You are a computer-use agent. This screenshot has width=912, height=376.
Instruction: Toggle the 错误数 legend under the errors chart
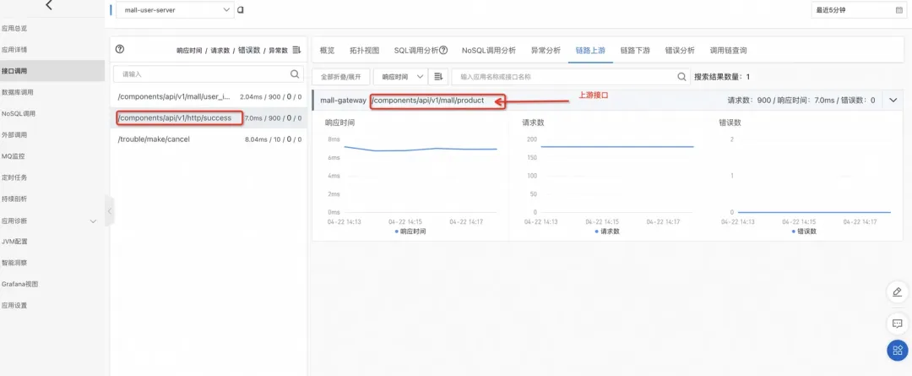804,231
